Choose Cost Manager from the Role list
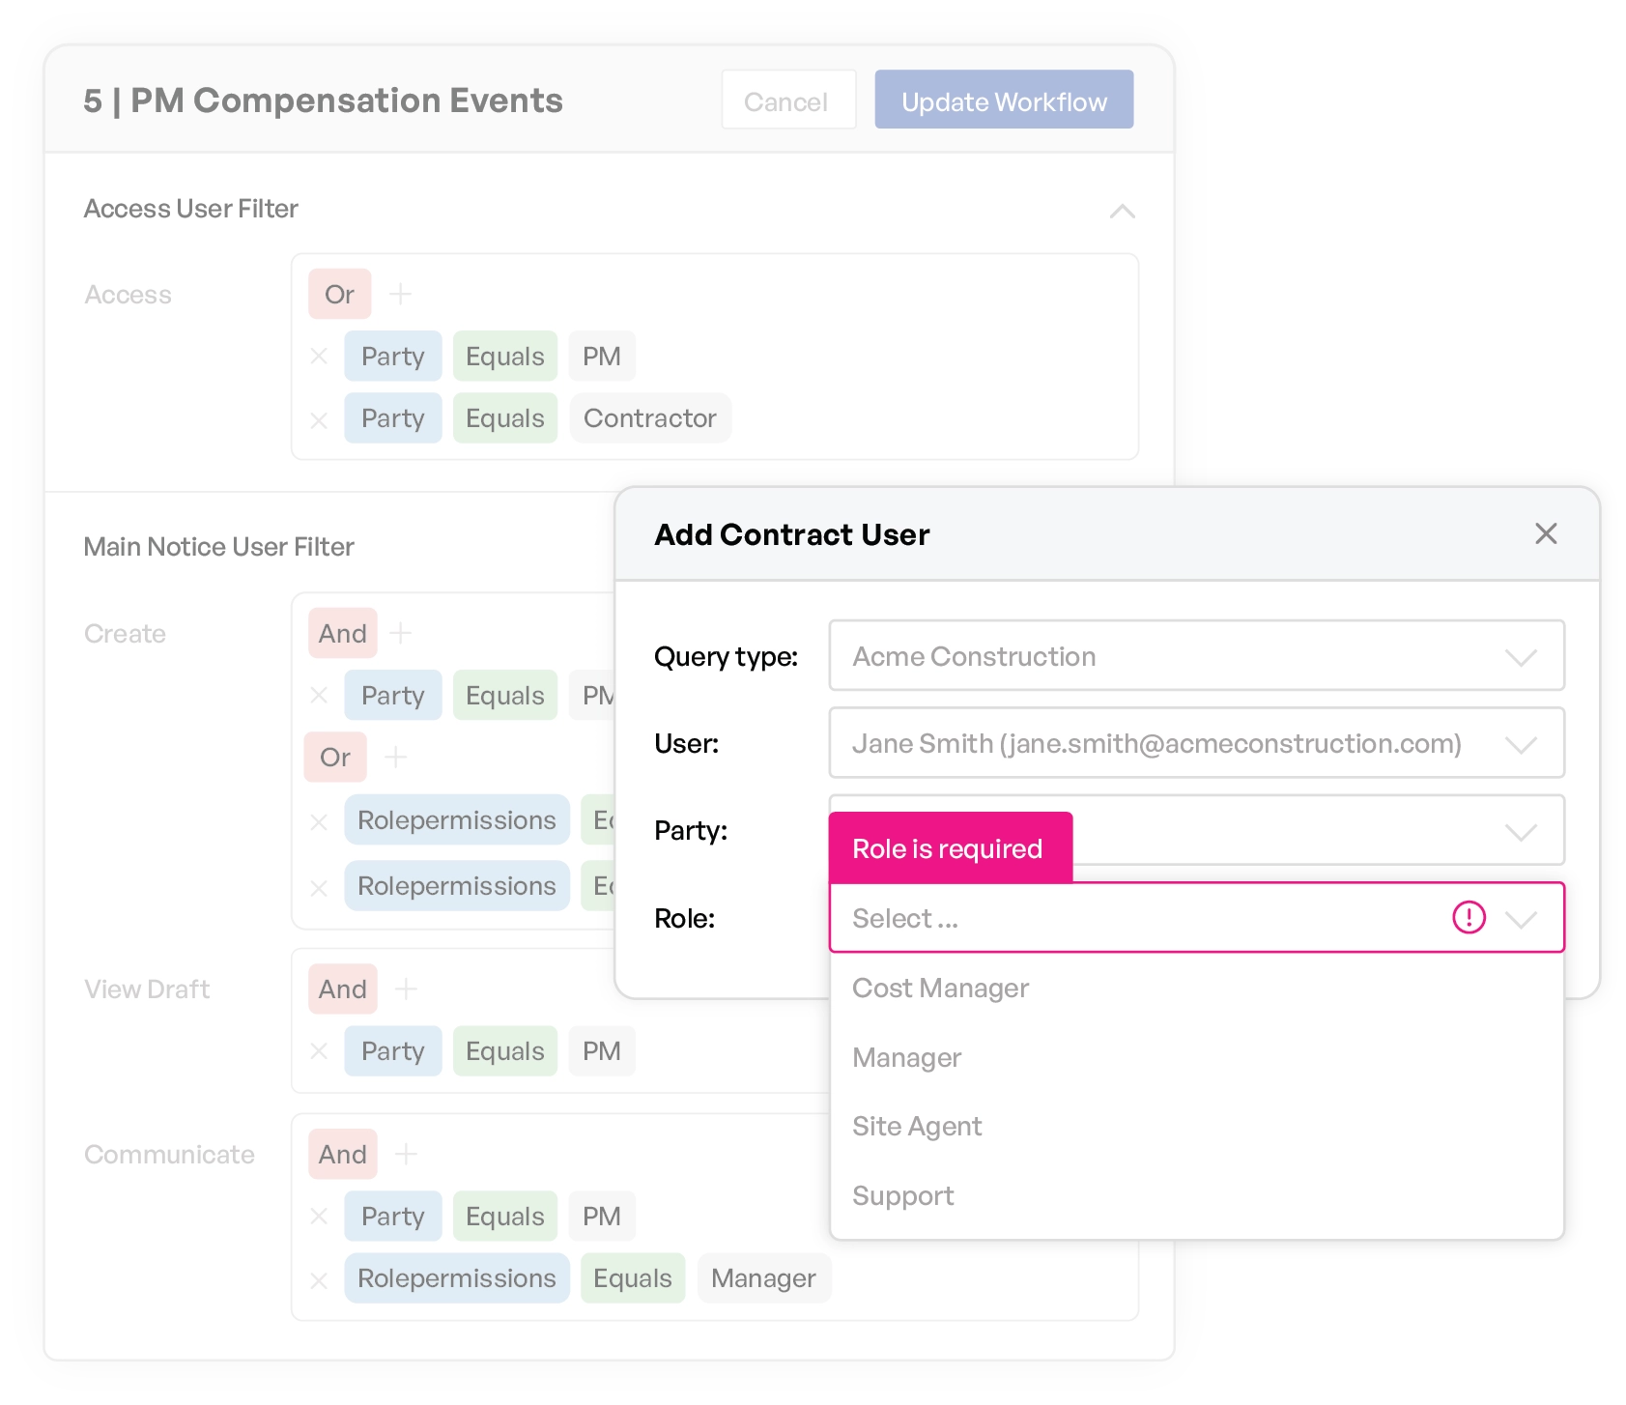 (940, 989)
